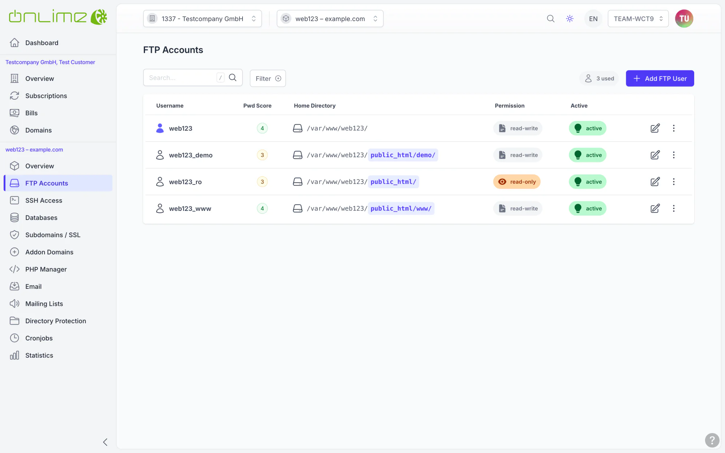Open the Filter button
The height and width of the screenshot is (453, 725).
[x=268, y=78]
